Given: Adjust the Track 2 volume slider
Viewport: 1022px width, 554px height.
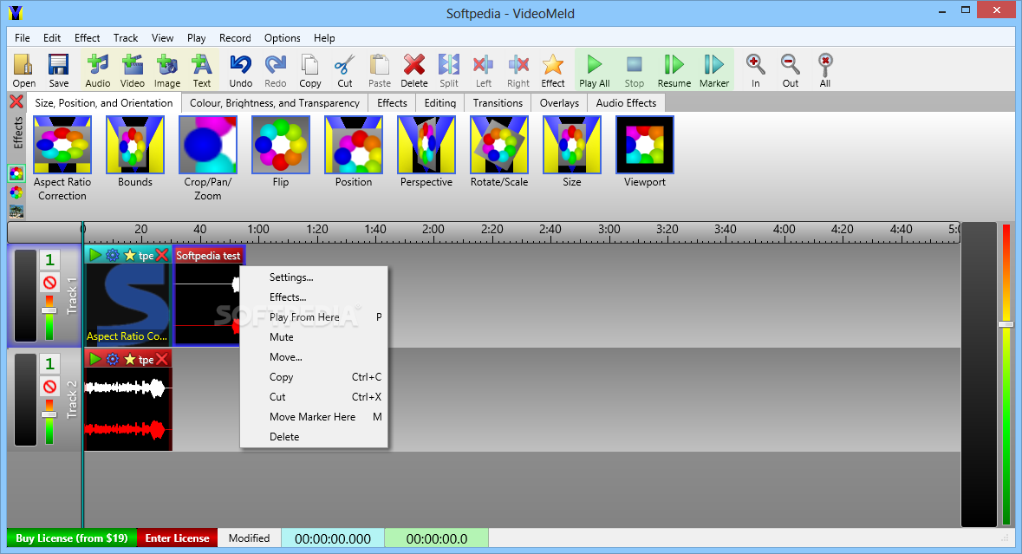Looking at the screenshot, I should click(49, 414).
